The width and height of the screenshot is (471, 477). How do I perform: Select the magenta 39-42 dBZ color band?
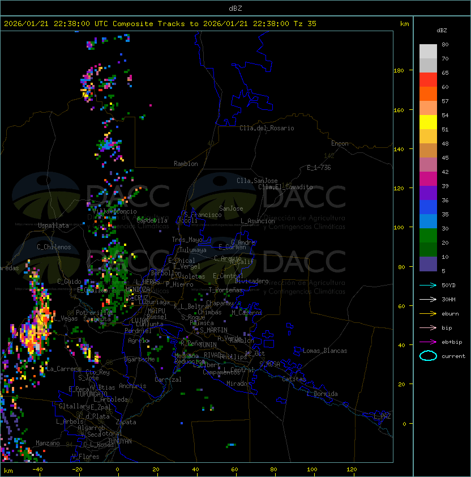(428, 178)
